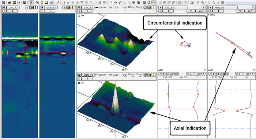The image size is (256, 139).
Task: Open dropdown arrow beside COR in CIRC_F2 panel
Action: [x=204, y=74]
